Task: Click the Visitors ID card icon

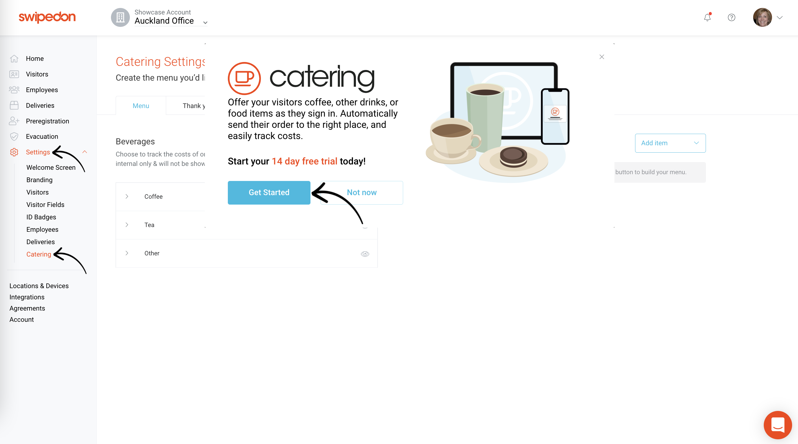Action: click(14, 74)
